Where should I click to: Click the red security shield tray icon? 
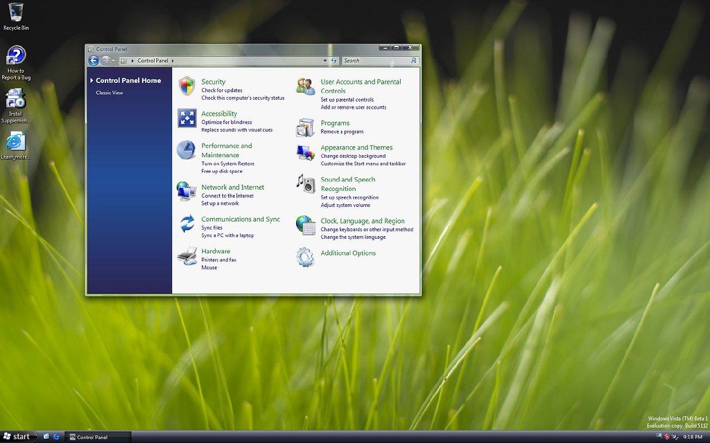point(666,437)
